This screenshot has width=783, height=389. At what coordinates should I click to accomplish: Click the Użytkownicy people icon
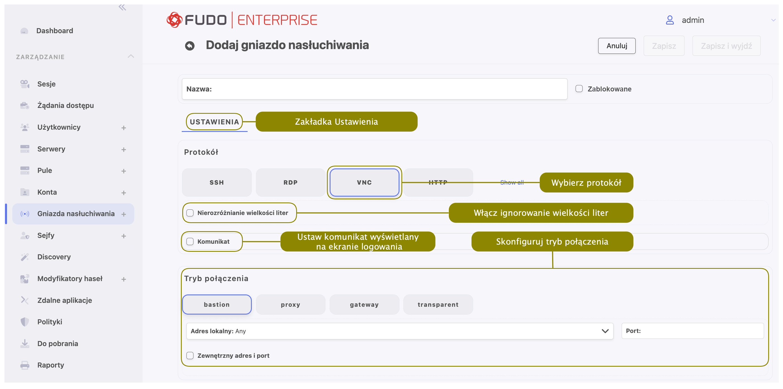25,127
